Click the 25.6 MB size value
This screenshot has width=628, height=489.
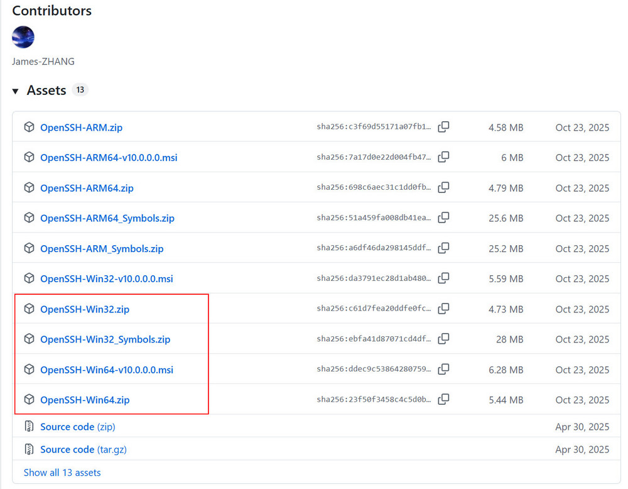[506, 218]
